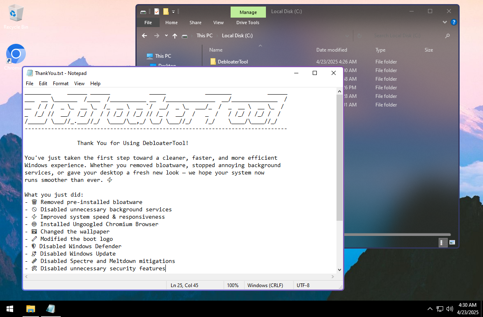Open File Explorer from the taskbar
The width and height of the screenshot is (483, 317).
30,309
